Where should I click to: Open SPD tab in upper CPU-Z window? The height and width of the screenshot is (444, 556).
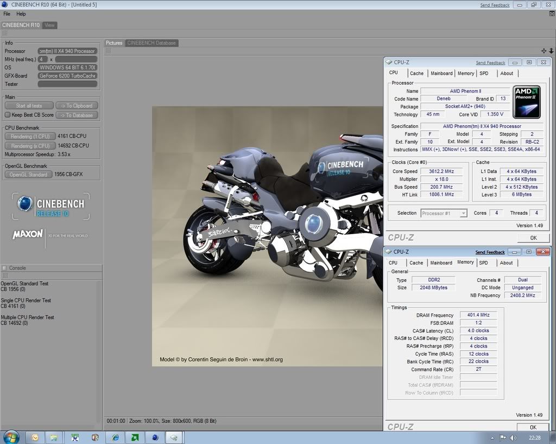484,73
